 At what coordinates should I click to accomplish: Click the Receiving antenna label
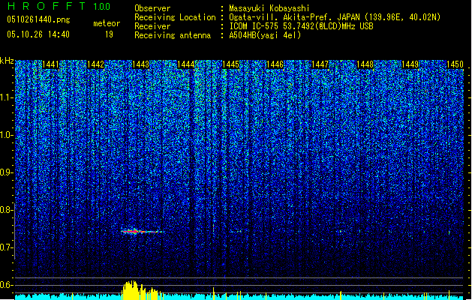(173, 35)
